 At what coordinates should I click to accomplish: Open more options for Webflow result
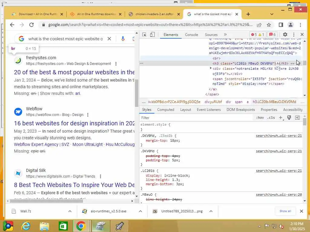coord(88,115)
